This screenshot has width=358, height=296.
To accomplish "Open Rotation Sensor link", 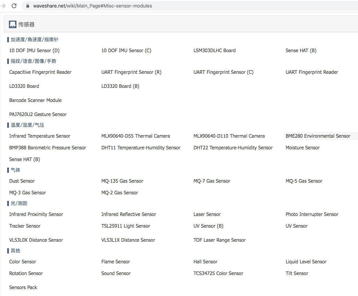I will pyautogui.click(x=26, y=274).
